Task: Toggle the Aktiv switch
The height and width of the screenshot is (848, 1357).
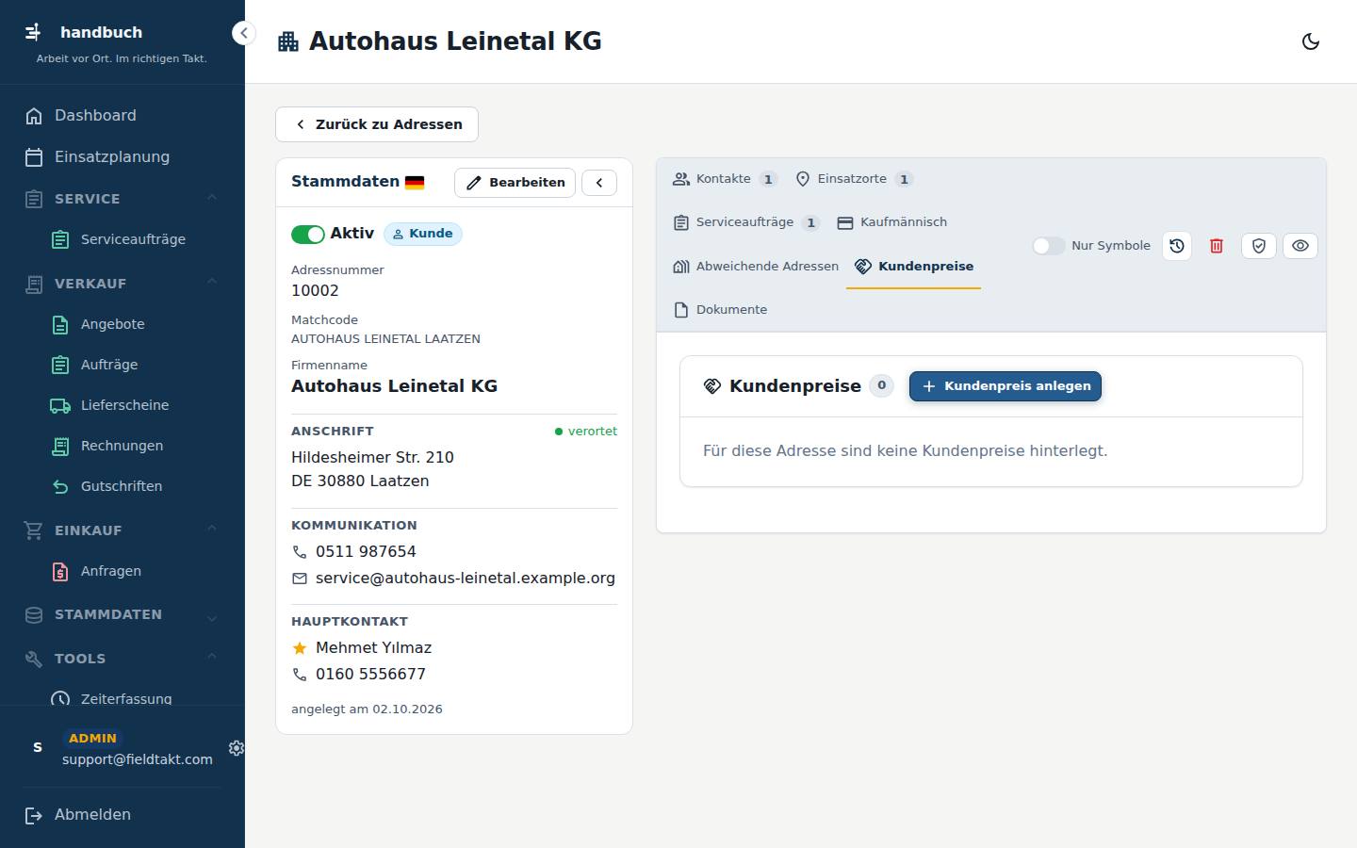Action: [x=308, y=235]
